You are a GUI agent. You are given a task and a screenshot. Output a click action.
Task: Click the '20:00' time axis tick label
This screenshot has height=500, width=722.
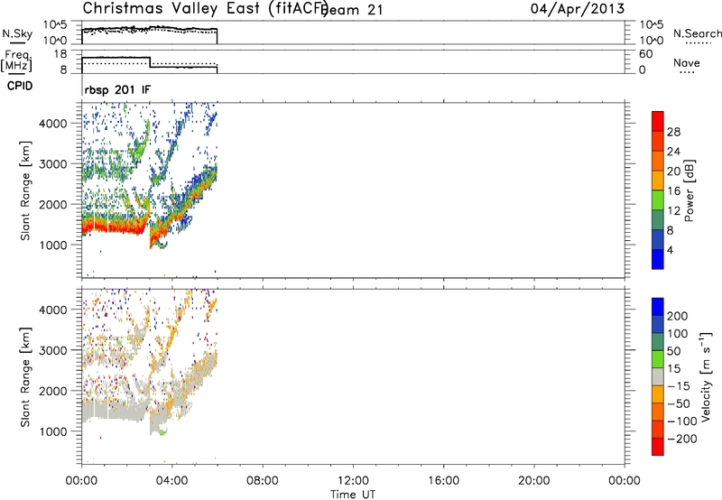click(x=533, y=481)
